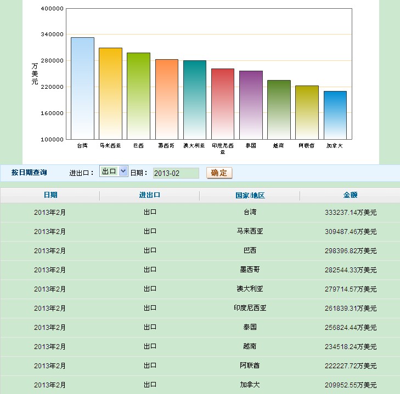Click the 澳大利亚 axis label under the chart
This screenshot has height=394, width=400.
(194, 146)
